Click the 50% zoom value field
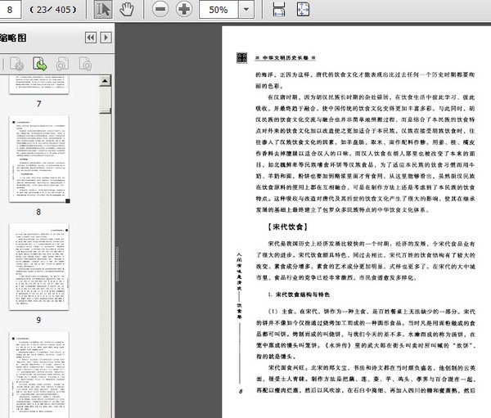491x418 pixels. click(218, 9)
